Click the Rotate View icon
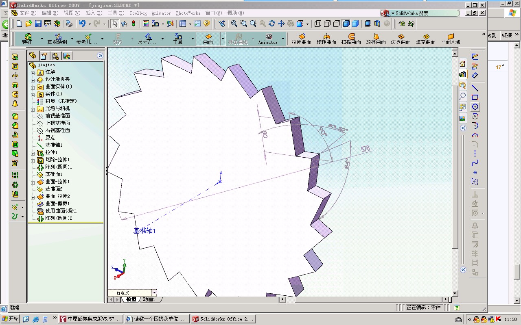 click(272, 24)
